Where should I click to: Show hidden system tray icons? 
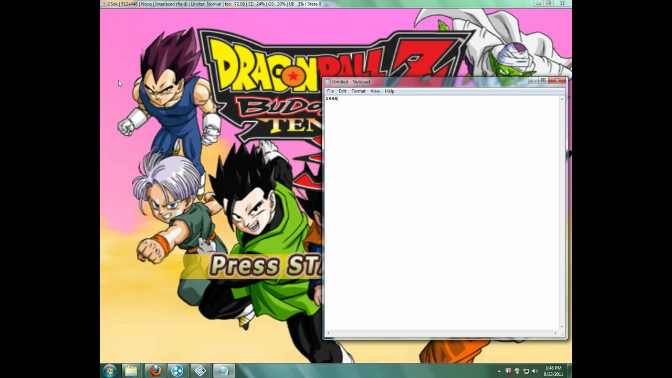[x=498, y=371]
